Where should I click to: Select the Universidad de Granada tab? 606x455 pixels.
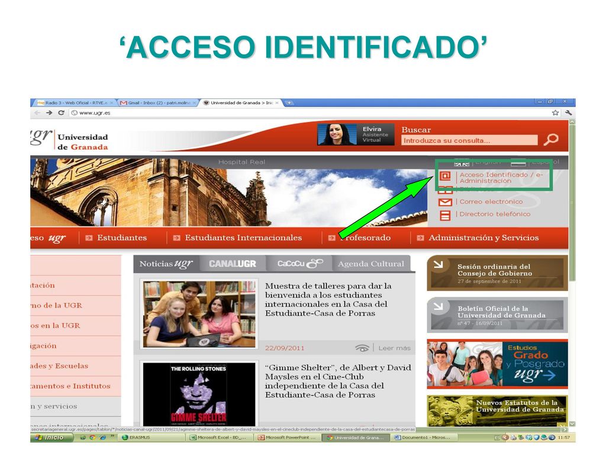240,103
